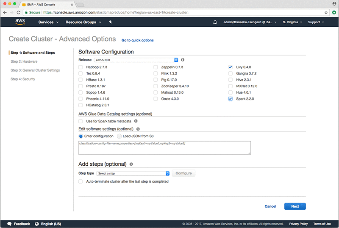
Task: Click into the software configuration text area
Action: coord(164,148)
